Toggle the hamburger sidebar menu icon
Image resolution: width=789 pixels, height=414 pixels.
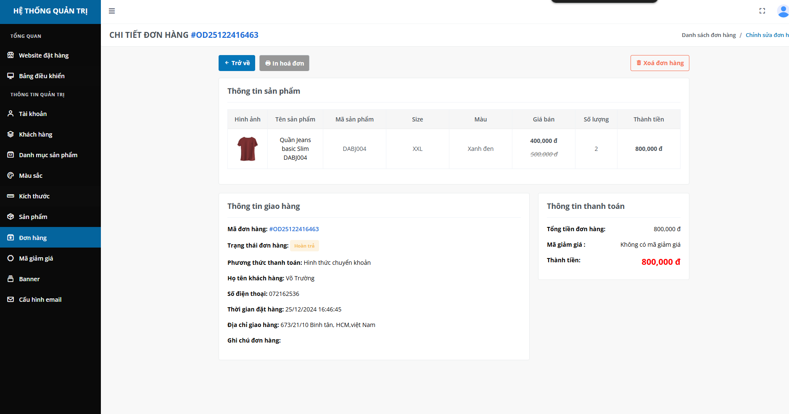tap(112, 11)
